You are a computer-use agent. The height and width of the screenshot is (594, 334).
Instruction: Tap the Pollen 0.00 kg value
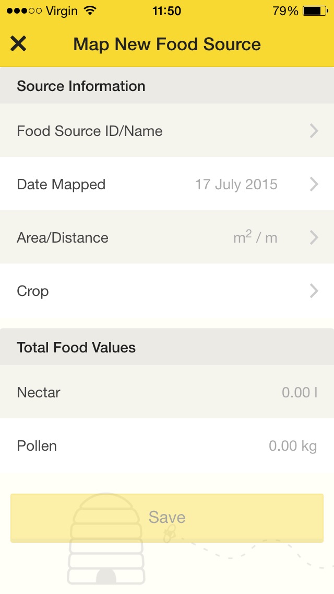(293, 446)
